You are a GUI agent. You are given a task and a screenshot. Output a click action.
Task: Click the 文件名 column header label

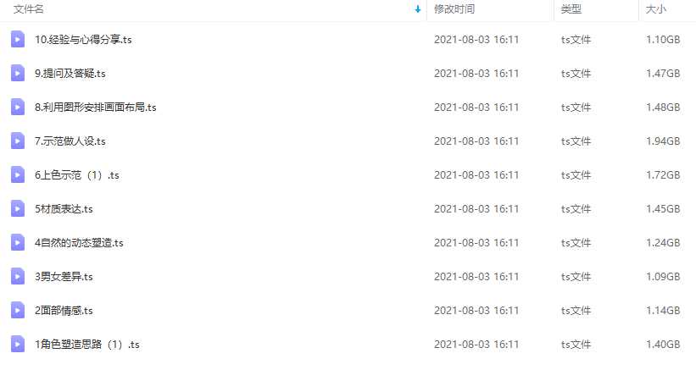(x=29, y=9)
